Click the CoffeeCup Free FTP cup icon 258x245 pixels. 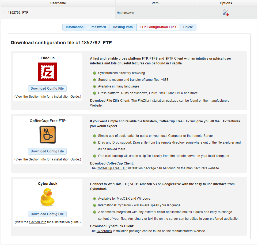click(47, 135)
